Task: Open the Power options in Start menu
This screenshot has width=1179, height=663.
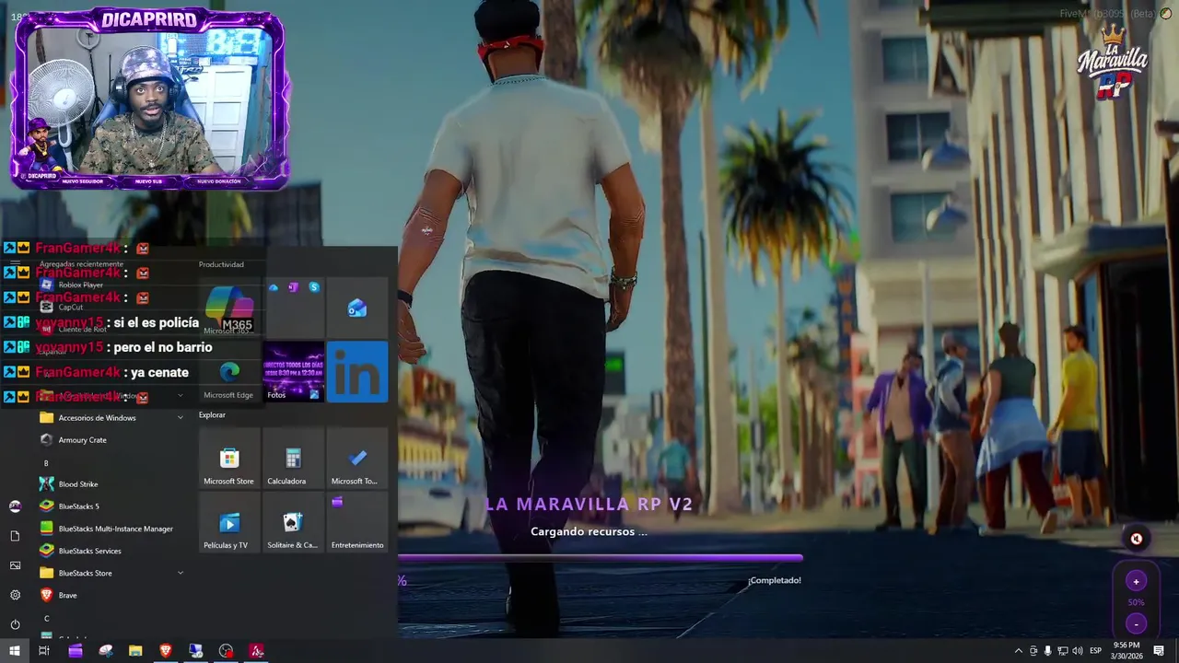Action: click(15, 624)
